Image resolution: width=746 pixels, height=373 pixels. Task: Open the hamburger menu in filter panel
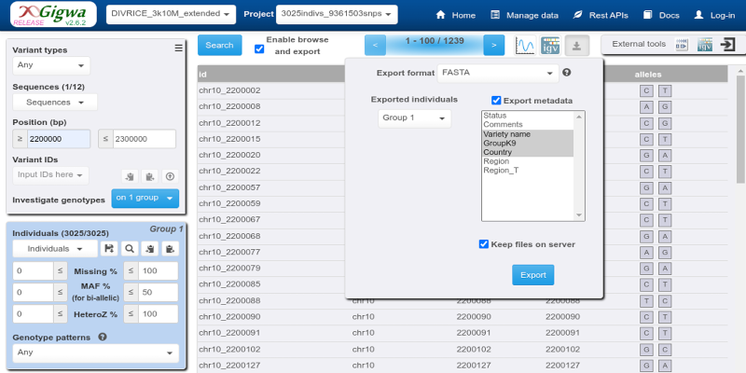178,48
